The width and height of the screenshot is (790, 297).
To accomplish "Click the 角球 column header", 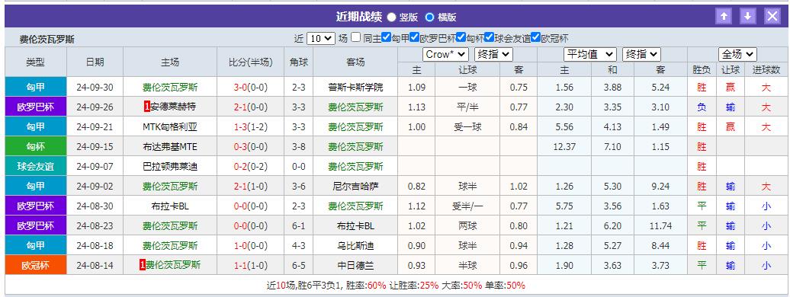I will 298,62.
